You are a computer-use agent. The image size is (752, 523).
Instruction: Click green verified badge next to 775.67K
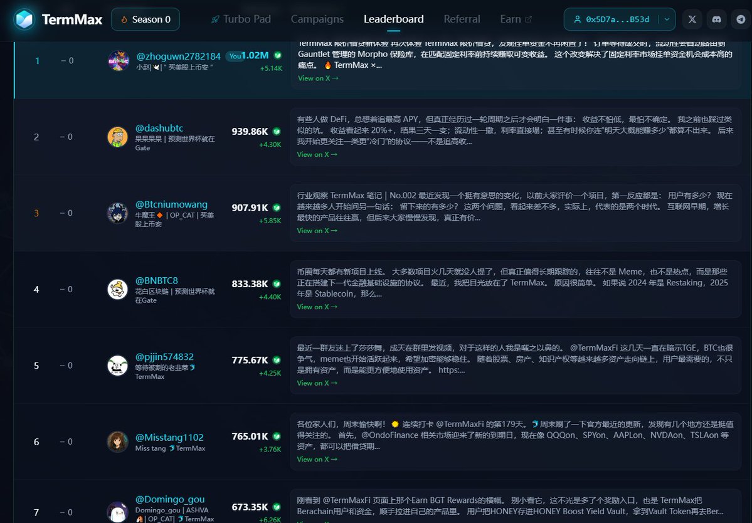click(277, 360)
